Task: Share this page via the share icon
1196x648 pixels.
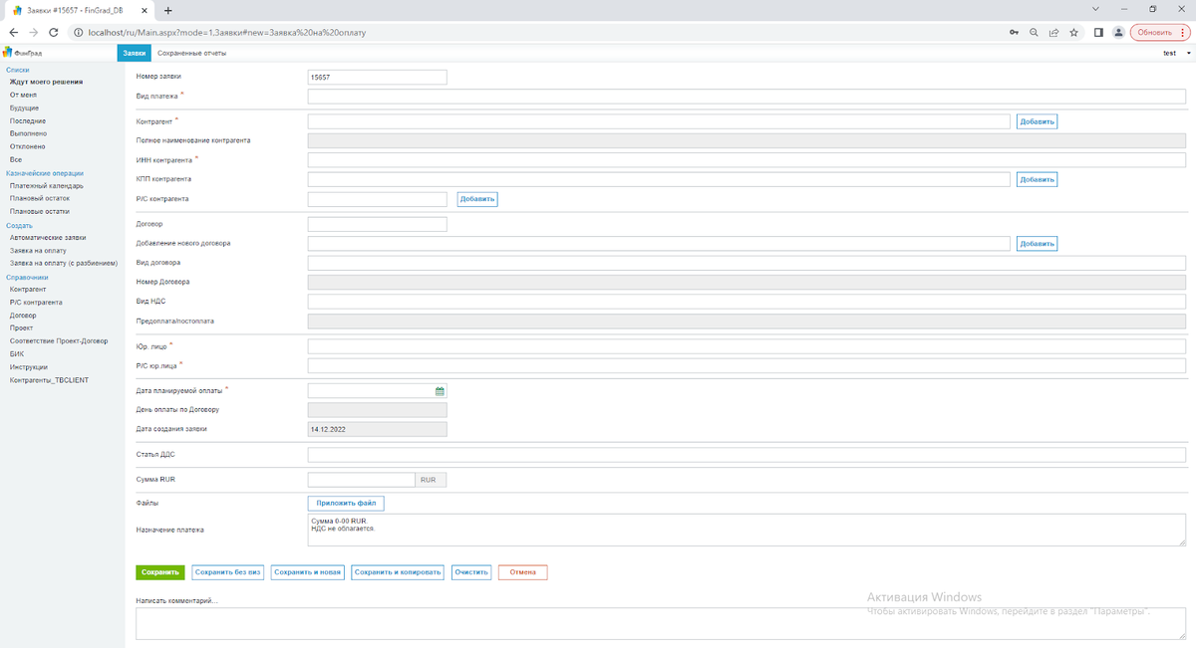Action: point(1053,32)
